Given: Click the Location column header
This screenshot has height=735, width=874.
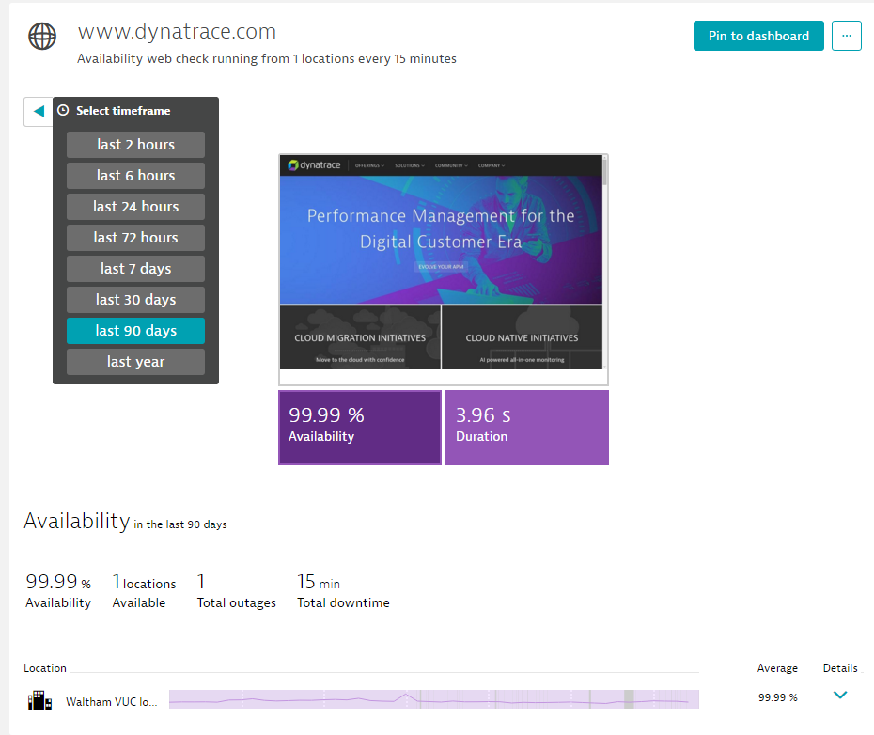Looking at the screenshot, I should pyautogui.click(x=44, y=668).
